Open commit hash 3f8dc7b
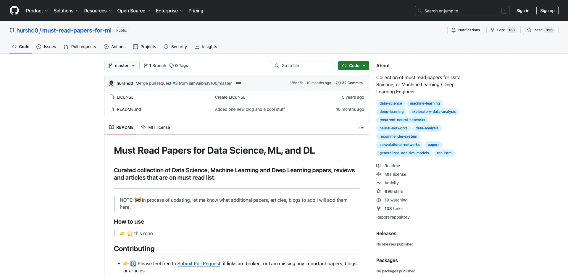 pos(296,83)
